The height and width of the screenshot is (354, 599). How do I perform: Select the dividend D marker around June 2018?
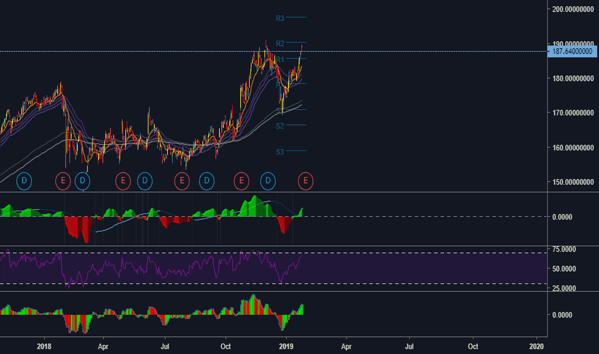145,181
